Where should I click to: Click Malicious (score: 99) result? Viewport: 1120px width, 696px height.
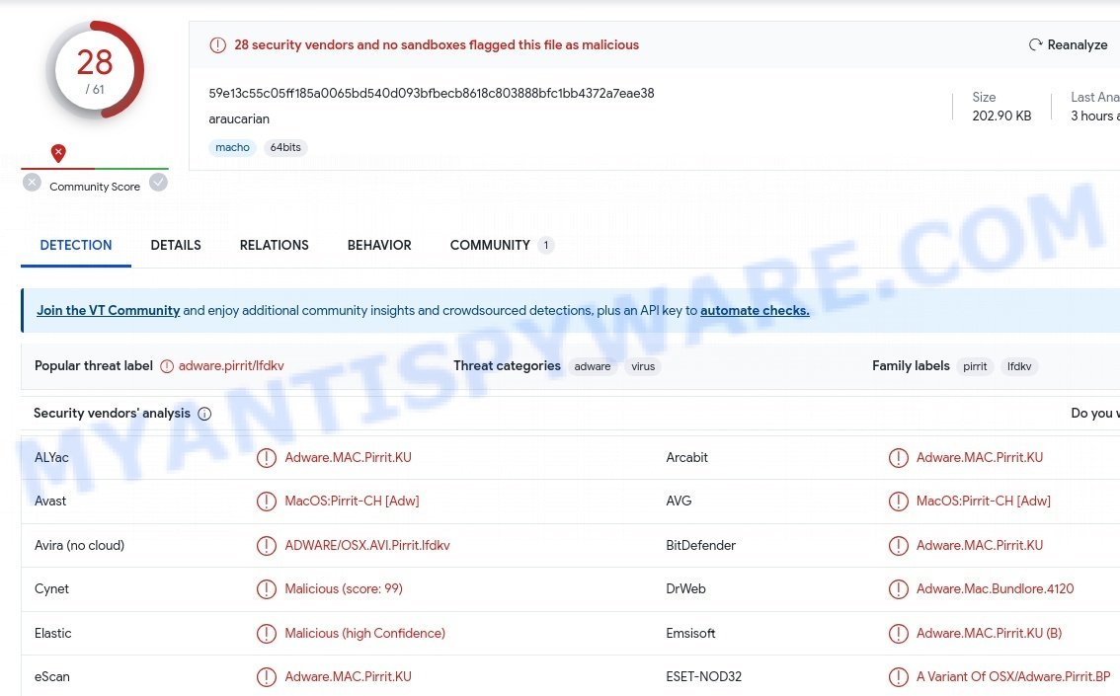pos(344,589)
